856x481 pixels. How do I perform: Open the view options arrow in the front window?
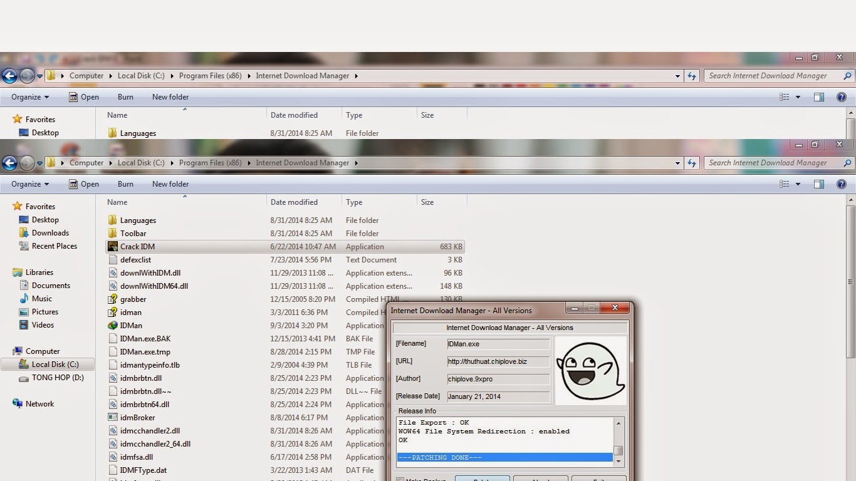tap(798, 184)
